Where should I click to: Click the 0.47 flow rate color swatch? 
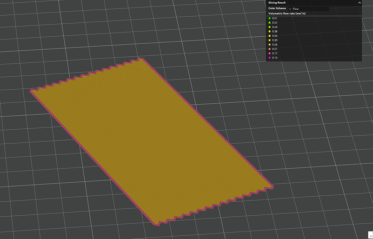click(x=270, y=23)
